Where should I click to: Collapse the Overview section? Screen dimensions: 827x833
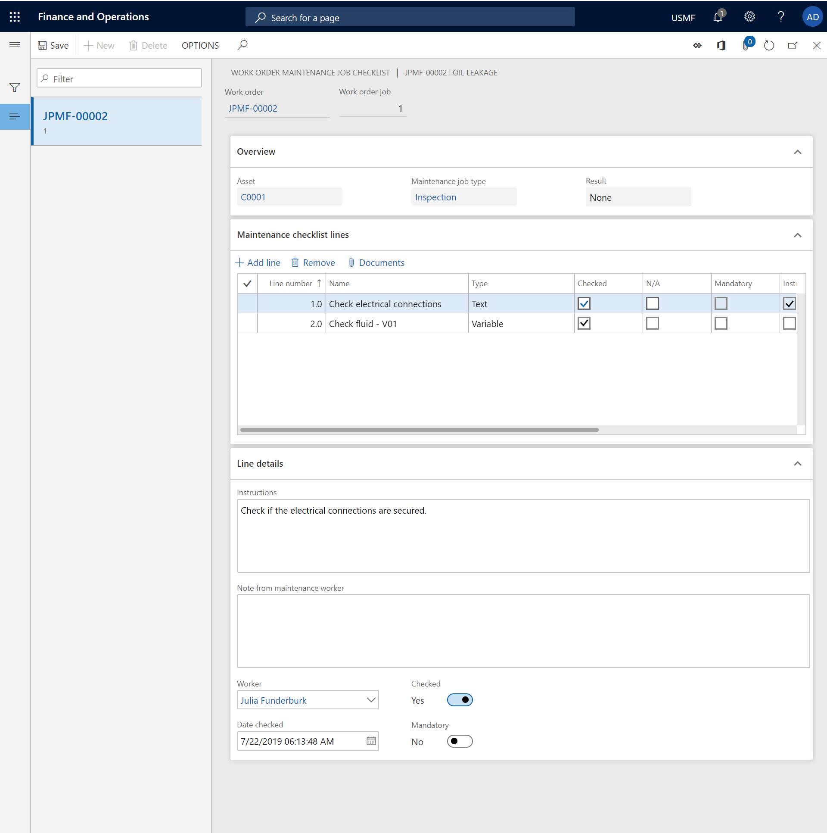click(x=797, y=152)
